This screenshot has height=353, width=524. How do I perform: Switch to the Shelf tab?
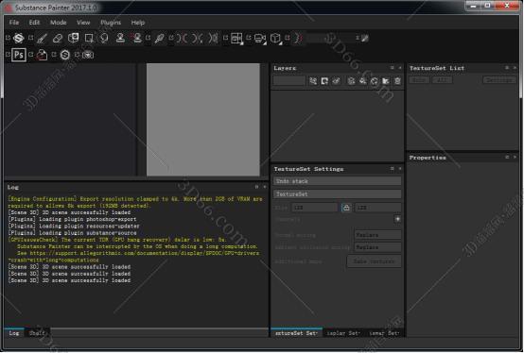coord(38,333)
